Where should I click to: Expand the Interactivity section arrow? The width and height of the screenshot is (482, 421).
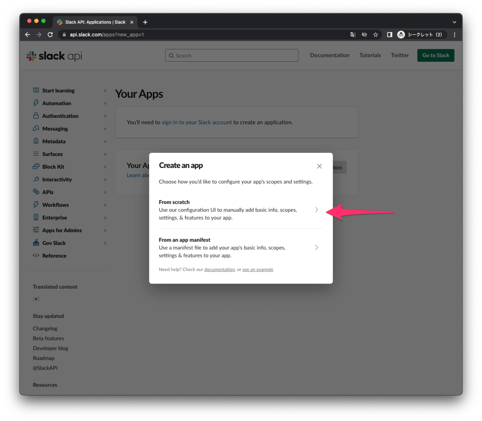point(105,180)
